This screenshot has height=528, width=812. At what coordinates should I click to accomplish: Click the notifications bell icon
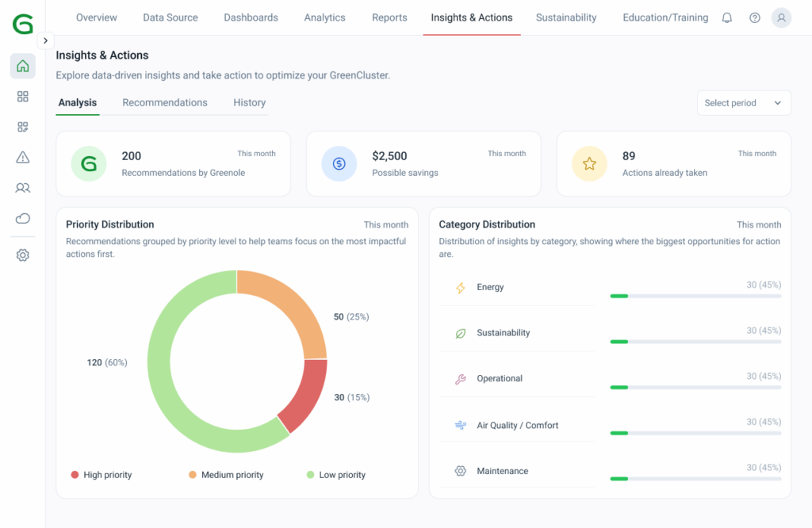[x=726, y=17]
